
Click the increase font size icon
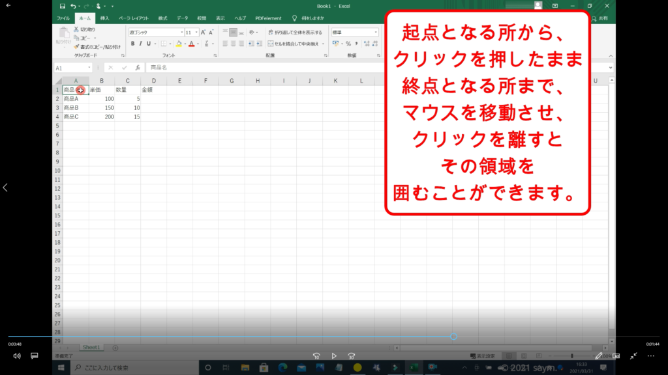coord(204,32)
